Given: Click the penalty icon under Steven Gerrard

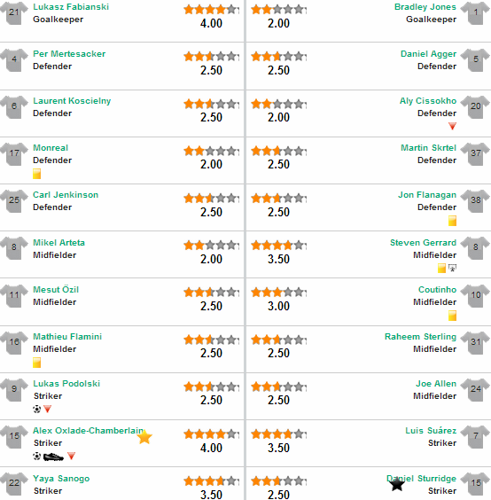Looking at the screenshot, I should tap(452, 268).
